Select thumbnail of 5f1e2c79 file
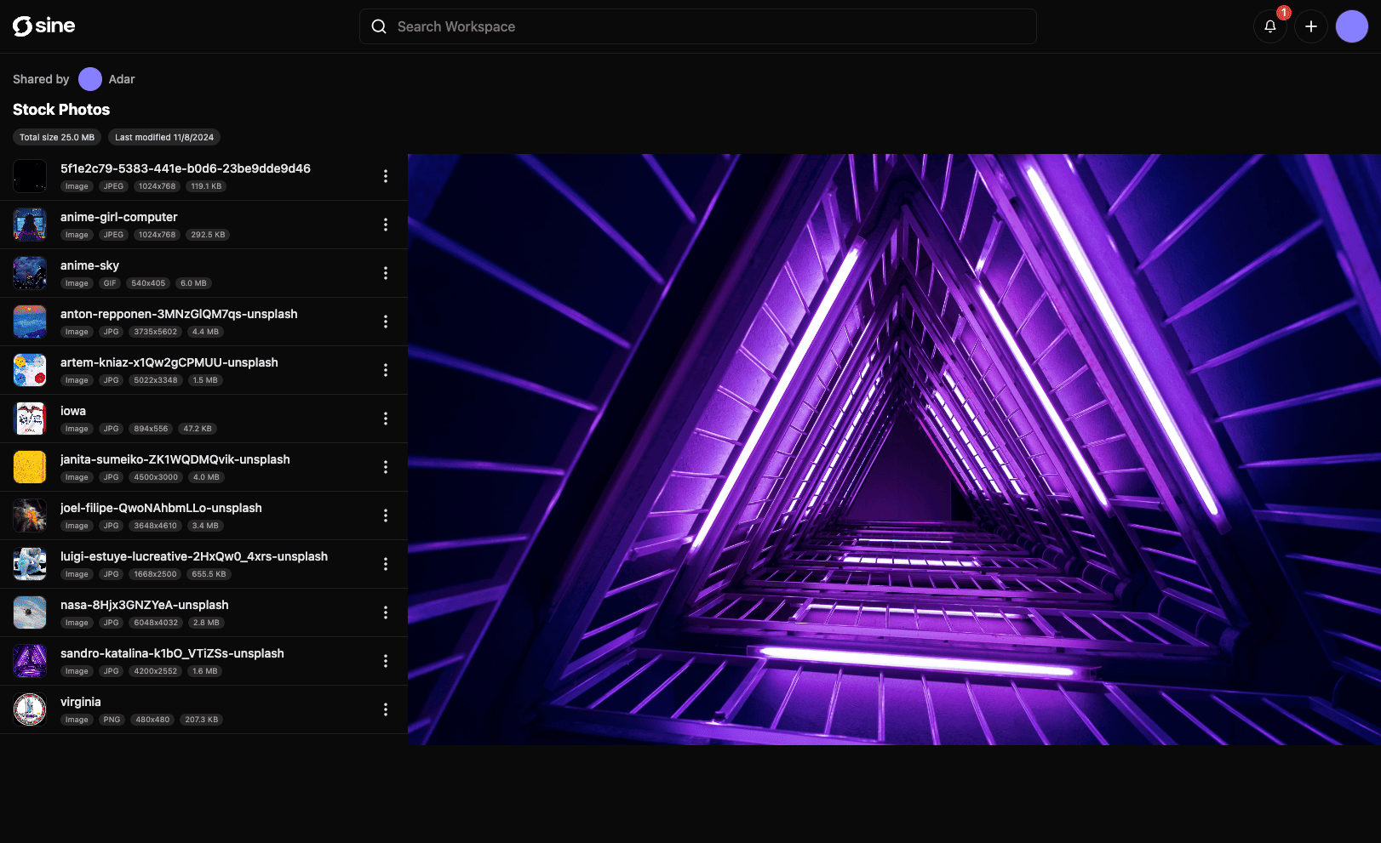The image size is (1381, 843). 30,176
